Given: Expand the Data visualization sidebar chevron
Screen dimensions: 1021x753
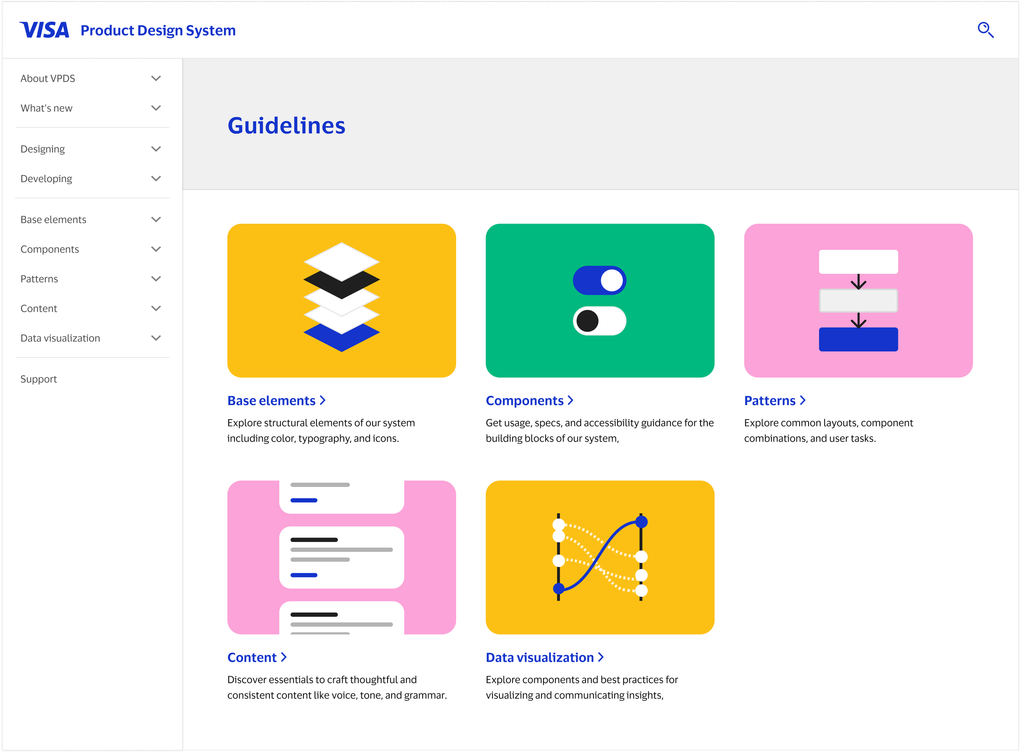Looking at the screenshot, I should point(156,338).
